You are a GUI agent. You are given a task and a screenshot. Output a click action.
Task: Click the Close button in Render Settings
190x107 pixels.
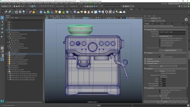pyautogui.click(x=166, y=102)
